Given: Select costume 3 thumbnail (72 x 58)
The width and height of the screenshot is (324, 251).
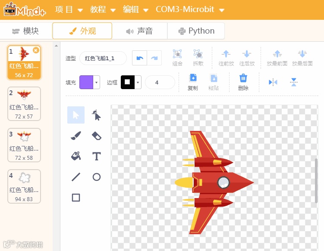Looking at the screenshot, I should tap(24, 145).
